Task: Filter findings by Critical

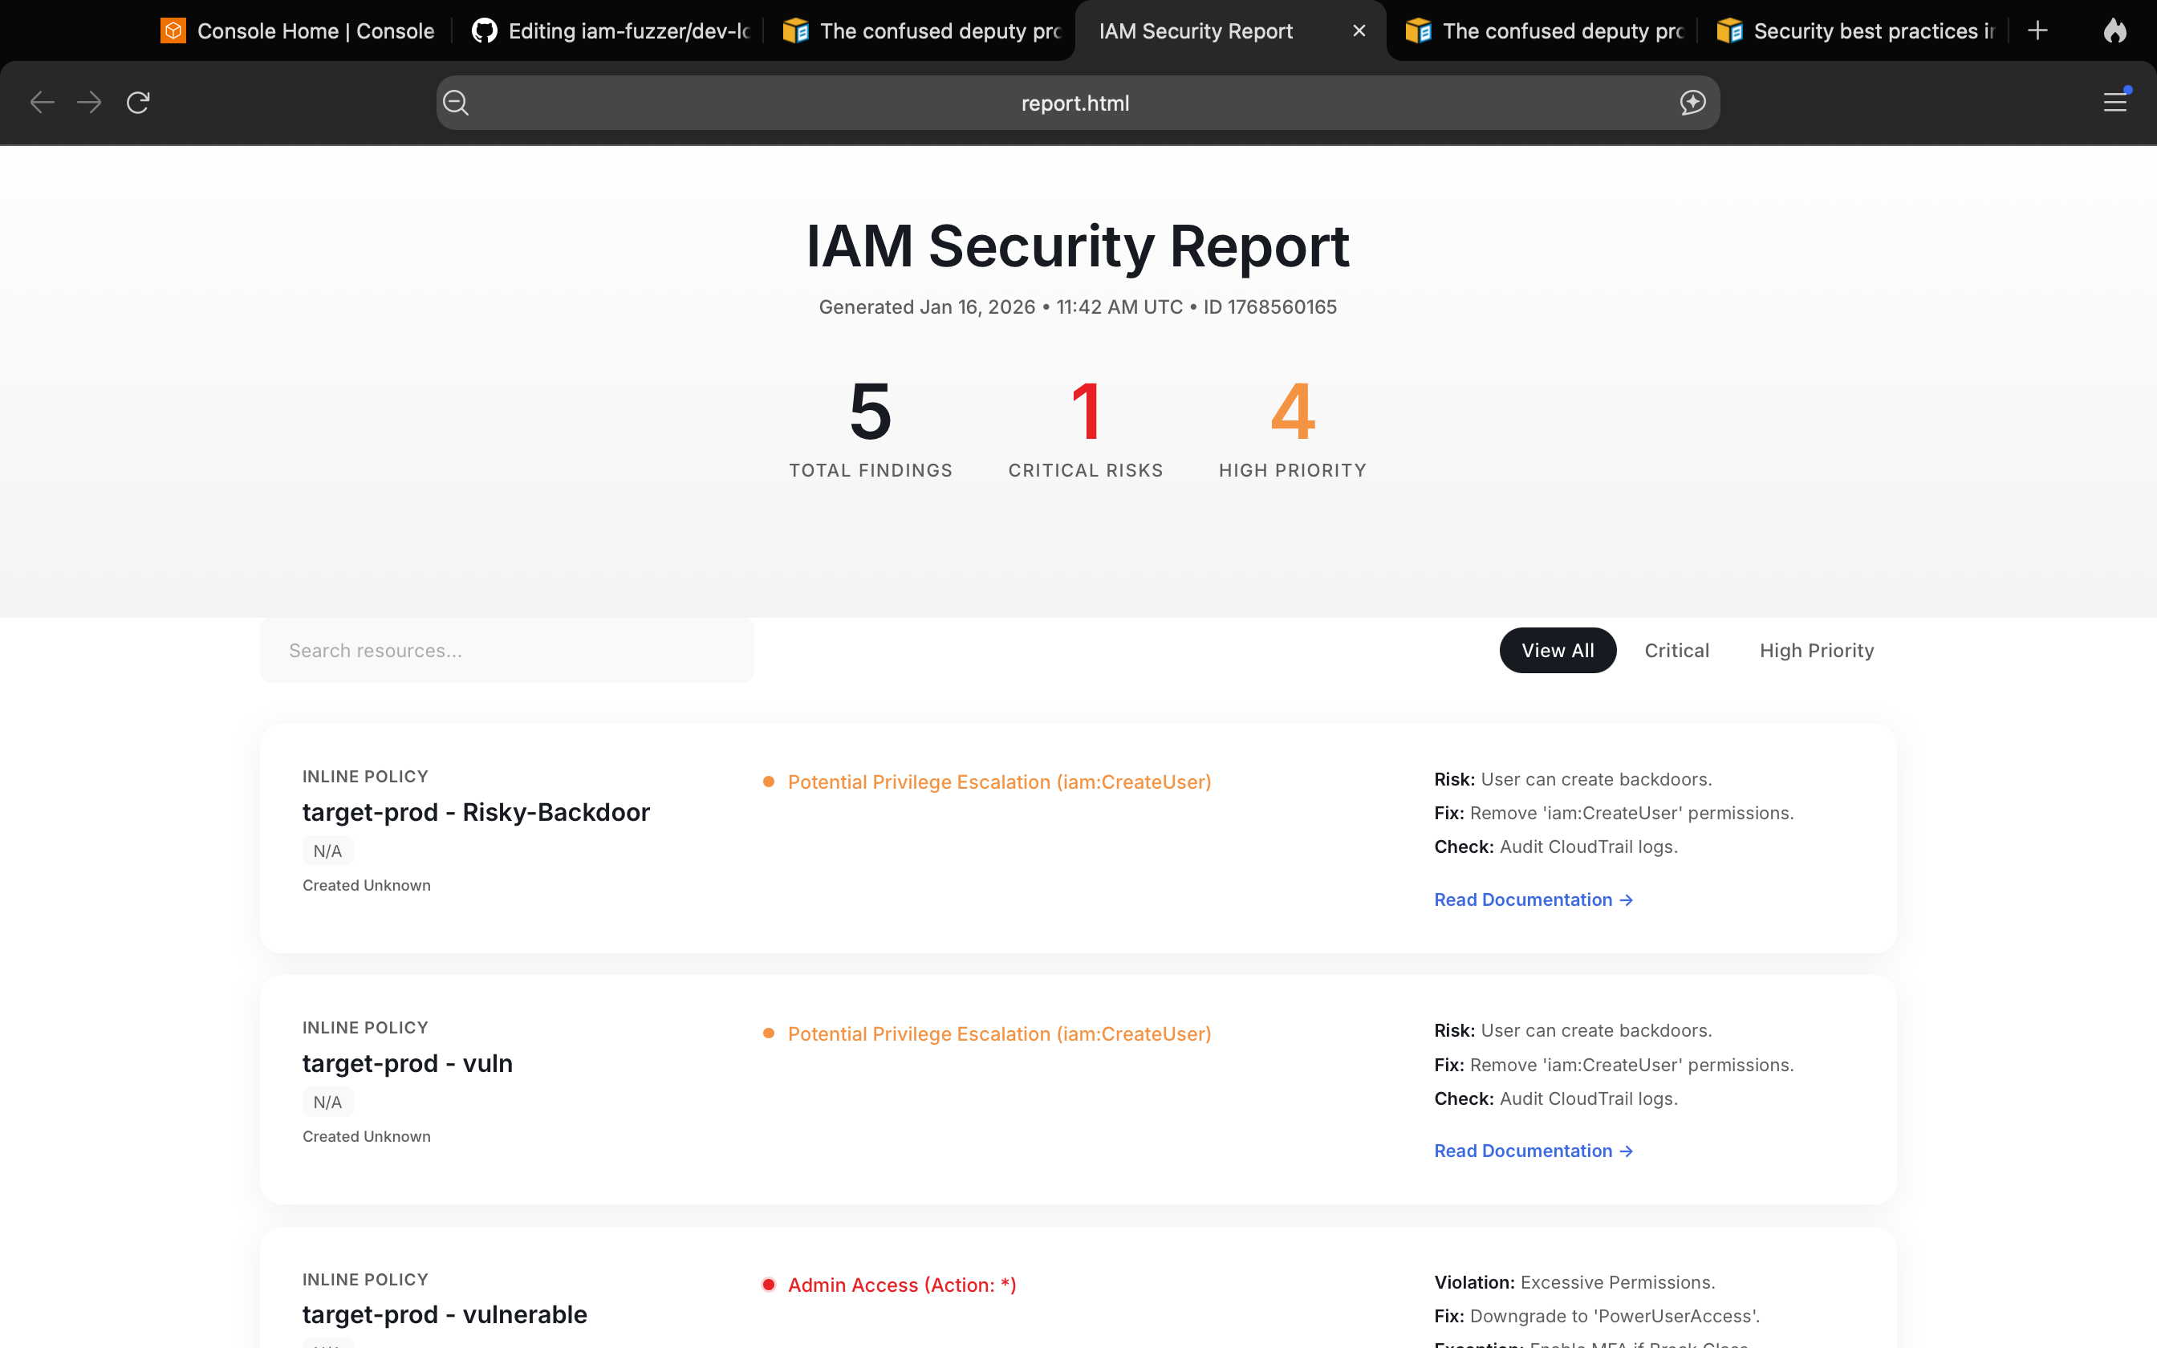Action: coord(1676,651)
